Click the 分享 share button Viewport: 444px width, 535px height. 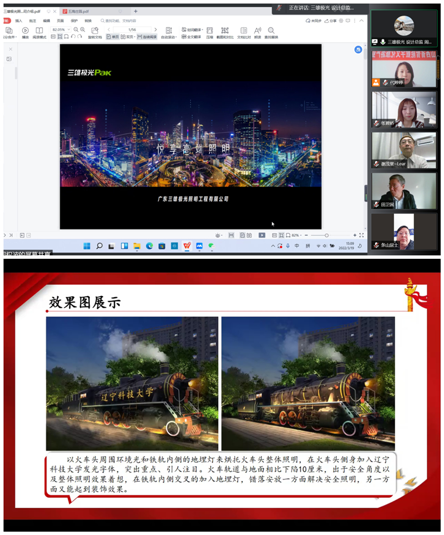tap(330, 21)
